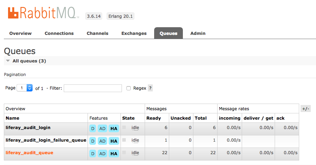Click the D badge on liferay_audit_login

pos(93,128)
